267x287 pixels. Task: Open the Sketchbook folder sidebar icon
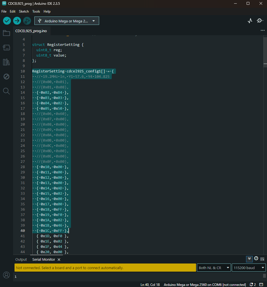click(6, 33)
